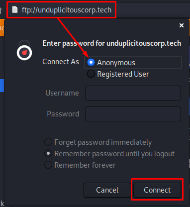Click the dialog title for unduplicitouscorp.tech
Viewport: 190px width, 207px height.
111,43
